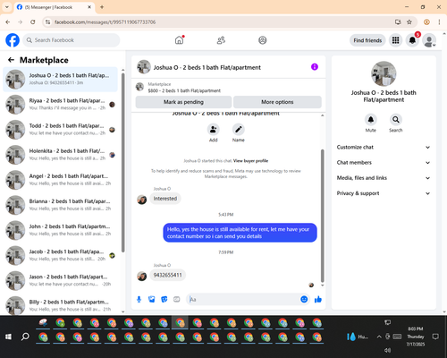The height and width of the screenshot is (358, 447).
Task: Expand Privacy & support section
Action: [x=384, y=193]
